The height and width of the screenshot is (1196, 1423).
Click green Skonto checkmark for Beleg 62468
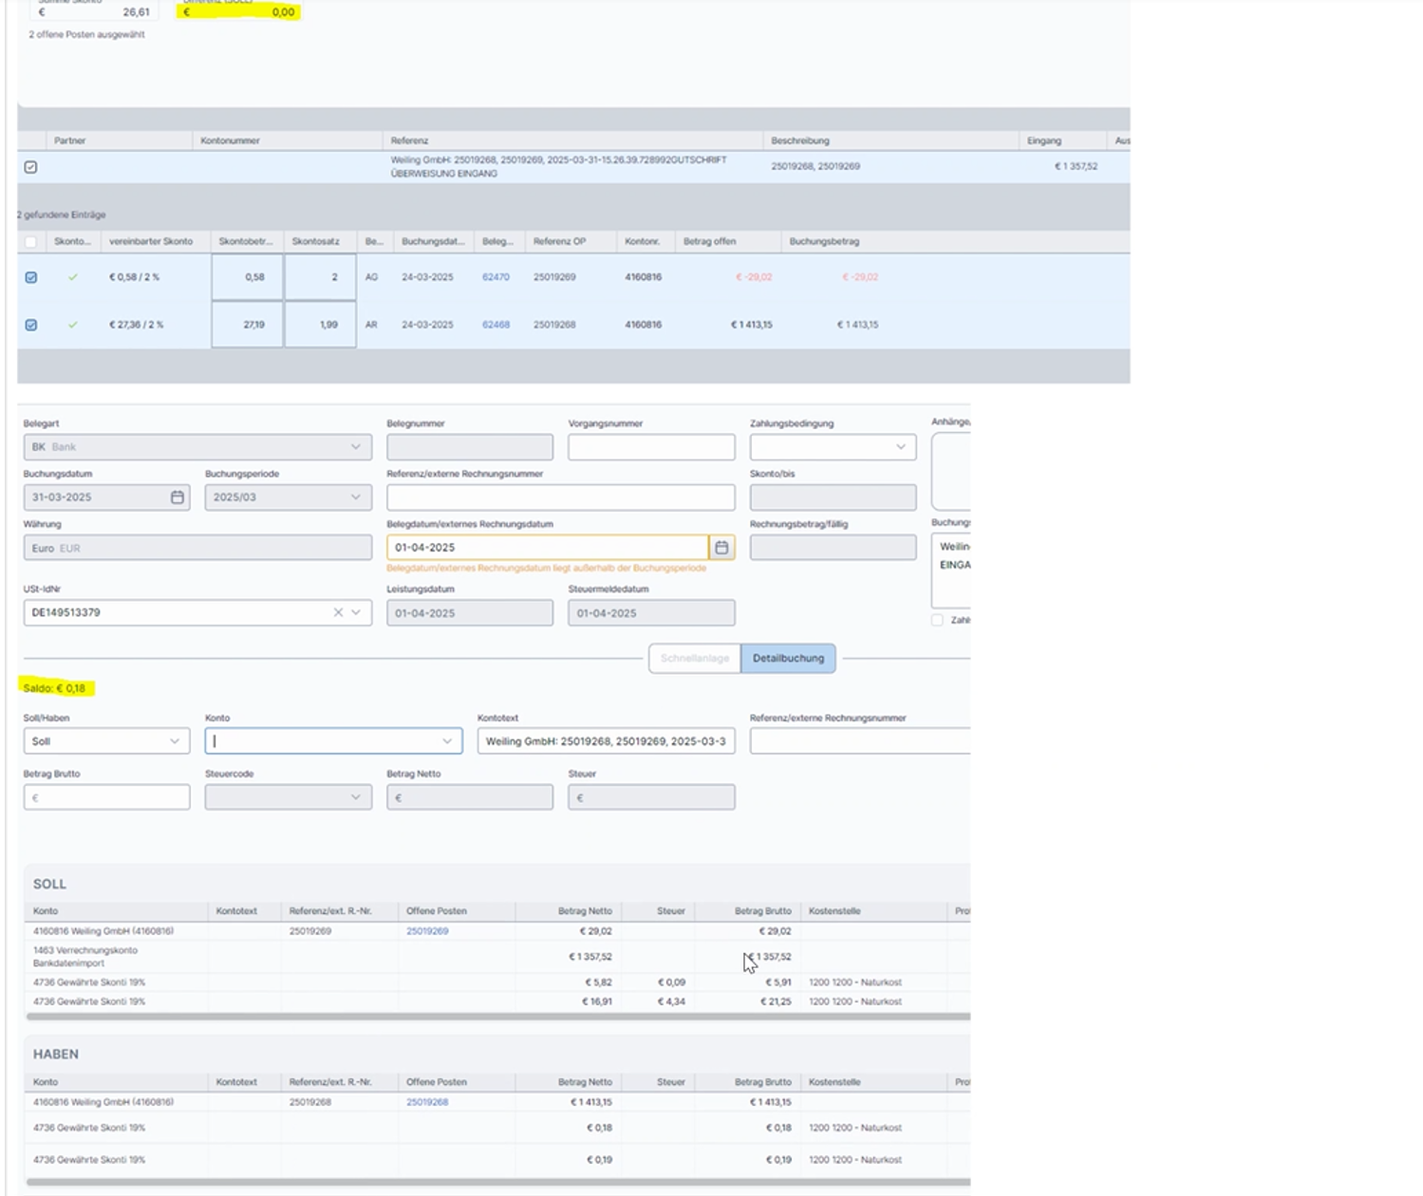[x=73, y=325]
